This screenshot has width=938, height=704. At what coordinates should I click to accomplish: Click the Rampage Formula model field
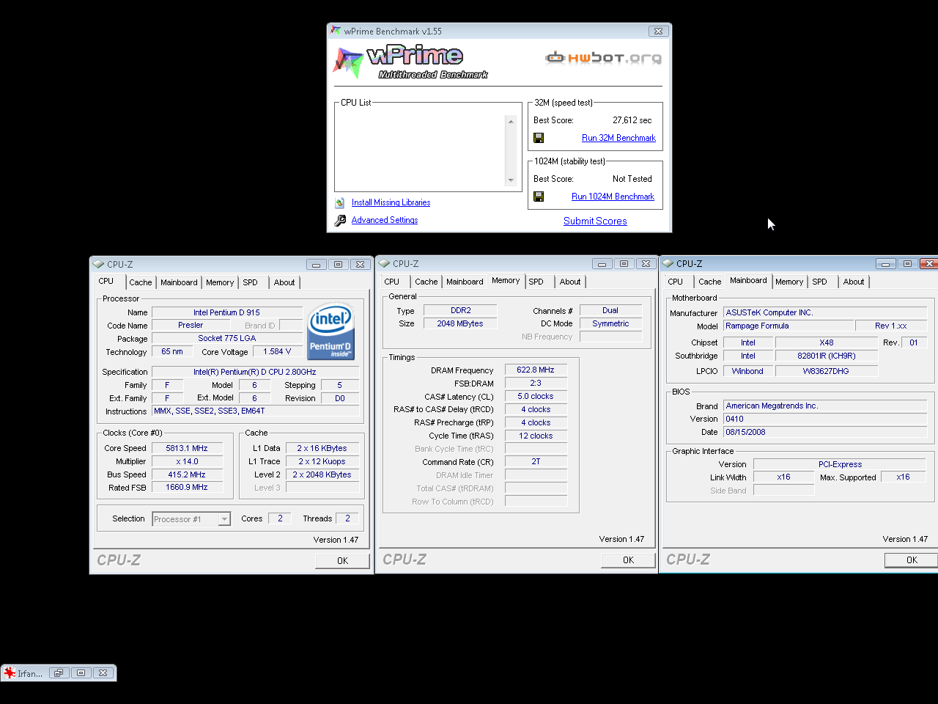click(789, 326)
